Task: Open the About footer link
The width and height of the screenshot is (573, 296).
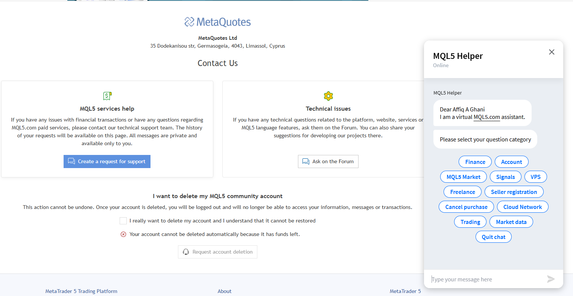Action: (x=225, y=291)
